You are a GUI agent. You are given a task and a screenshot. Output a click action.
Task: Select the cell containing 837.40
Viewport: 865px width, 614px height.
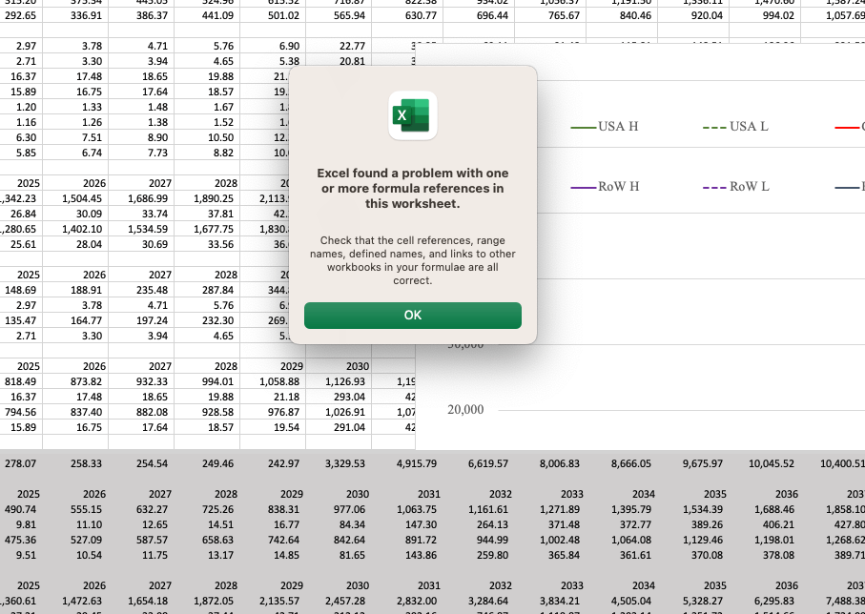pyautogui.click(x=75, y=412)
